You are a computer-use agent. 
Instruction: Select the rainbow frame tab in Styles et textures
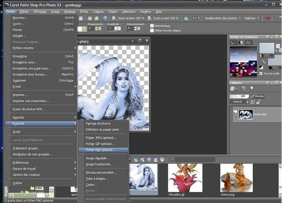pos(241,42)
